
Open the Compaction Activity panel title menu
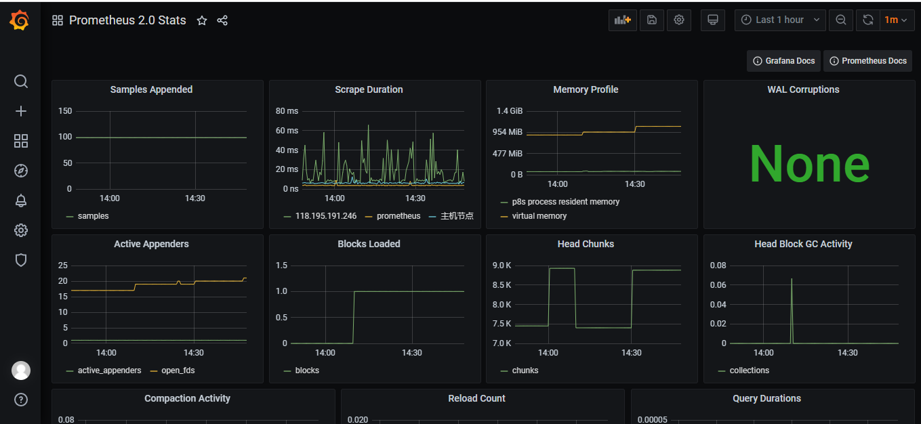point(187,398)
